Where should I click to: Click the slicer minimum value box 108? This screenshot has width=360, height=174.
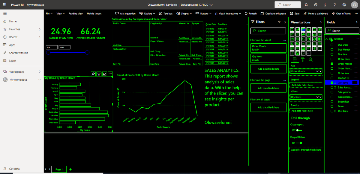click(51, 47)
